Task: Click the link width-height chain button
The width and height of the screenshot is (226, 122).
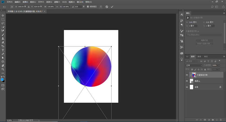Action: pos(57,7)
